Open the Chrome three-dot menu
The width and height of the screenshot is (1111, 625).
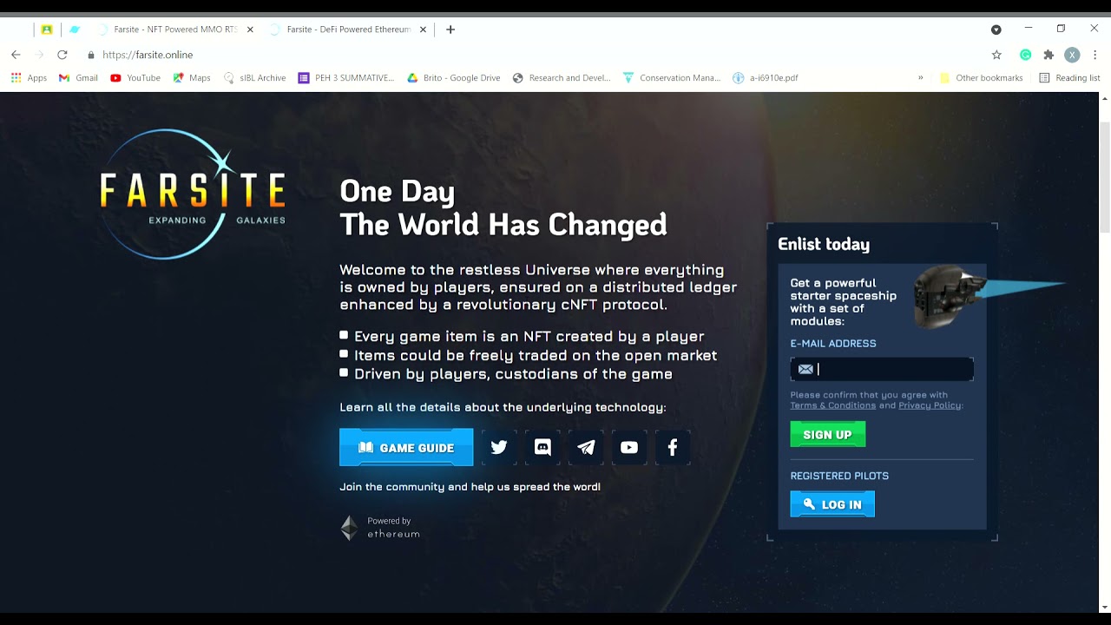[x=1095, y=55]
